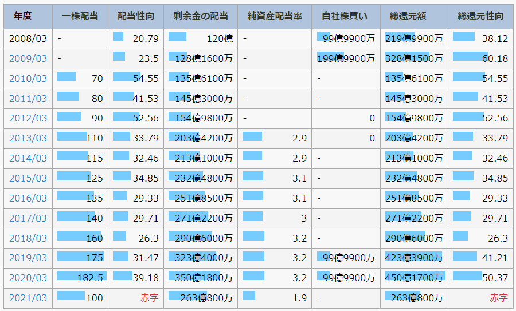Open the 2013/03 fiscal year link
The image size is (516, 311).
pyautogui.click(x=28, y=138)
